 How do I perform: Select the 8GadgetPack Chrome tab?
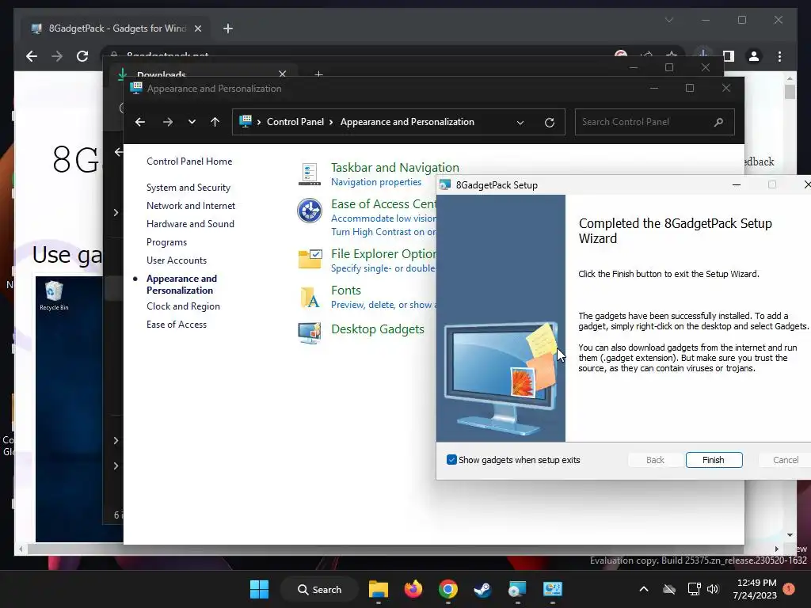116,28
